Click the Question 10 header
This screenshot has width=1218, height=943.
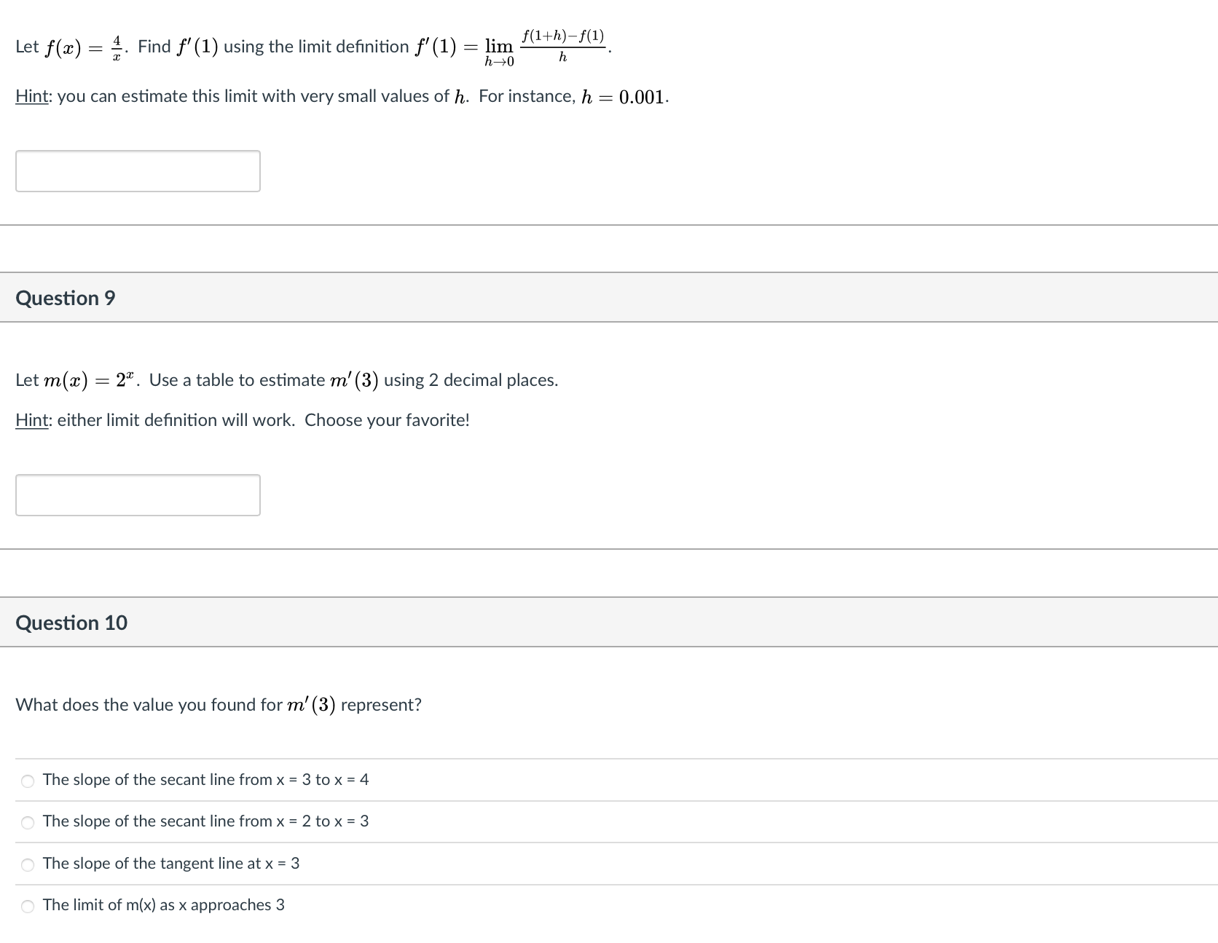tap(71, 623)
